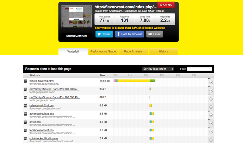Image resolution: width=243 pixels, height=143 pixels.
Task: Click the Perf. grade 77/100 value
Action: (x=105, y=20)
